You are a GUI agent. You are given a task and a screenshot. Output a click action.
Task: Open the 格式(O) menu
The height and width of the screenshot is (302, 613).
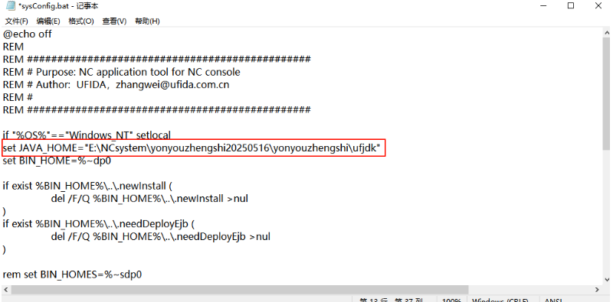[81, 21]
